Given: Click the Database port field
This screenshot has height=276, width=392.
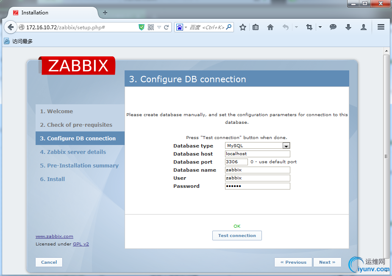Looking at the screenshot, I should [x=236, y=162].
